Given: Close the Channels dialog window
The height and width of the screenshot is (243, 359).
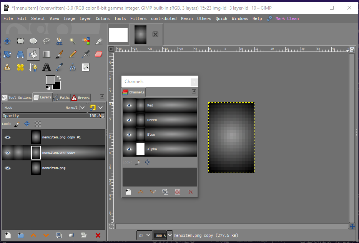Looking at the screenshot, I should point(194,82).
